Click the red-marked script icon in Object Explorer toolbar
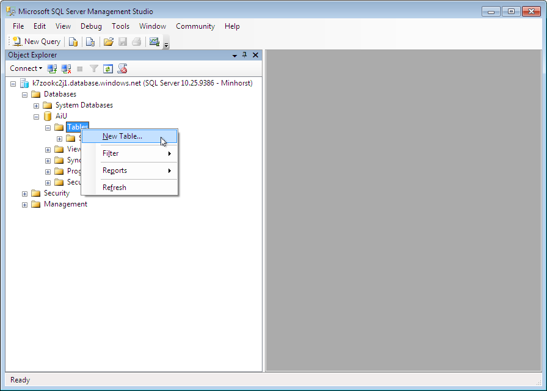This screenshot has width=547, height=391. (x=122, y=68)
